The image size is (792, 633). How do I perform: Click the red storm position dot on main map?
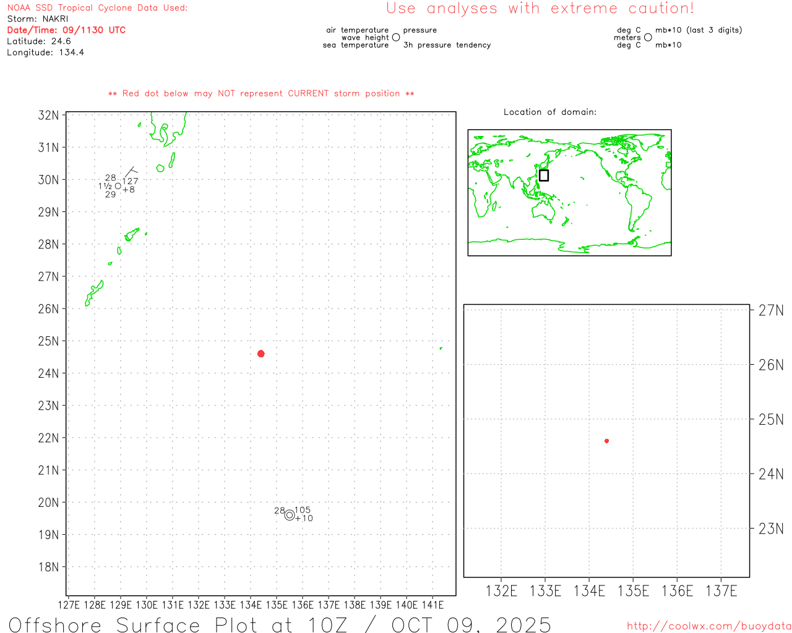261,354
